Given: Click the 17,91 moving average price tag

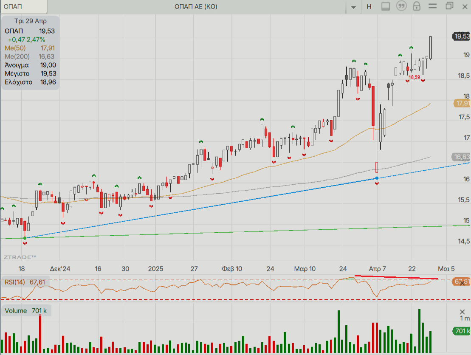Looking at the screenshot, I should pos(462,103).
